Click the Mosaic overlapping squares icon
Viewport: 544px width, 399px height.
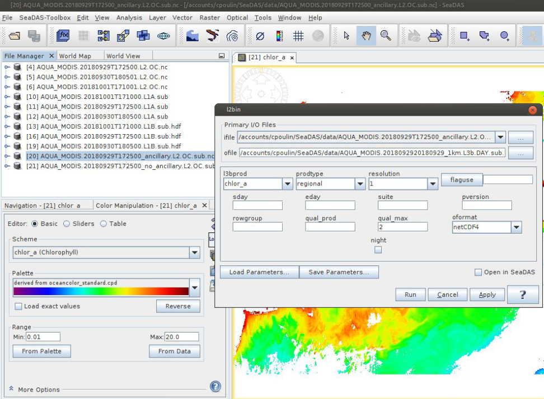coord(143,36)
